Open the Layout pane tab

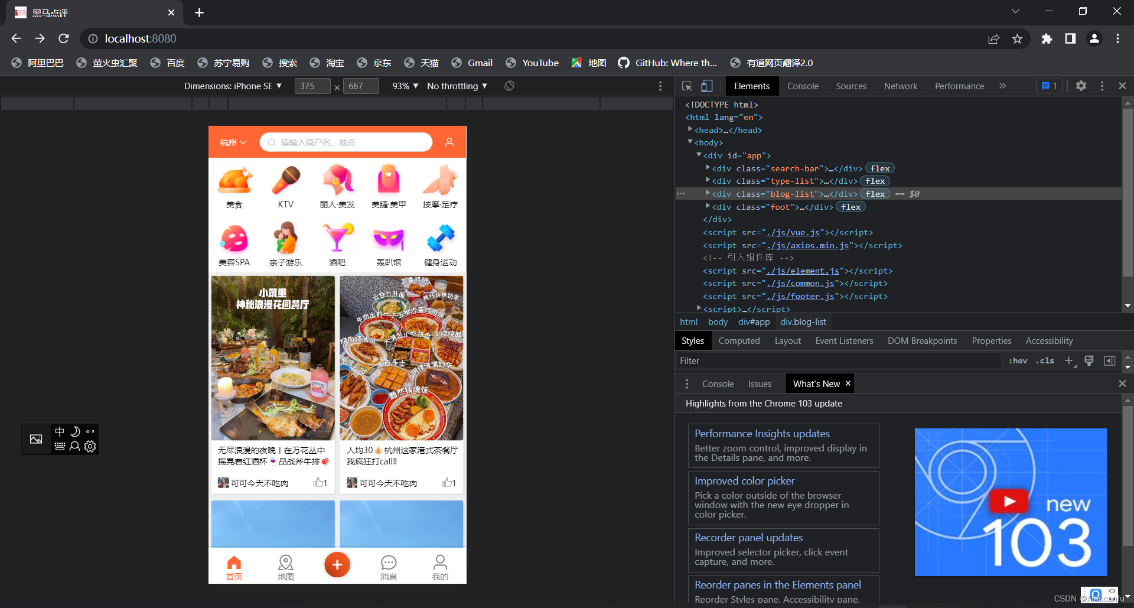coord(788,341)
